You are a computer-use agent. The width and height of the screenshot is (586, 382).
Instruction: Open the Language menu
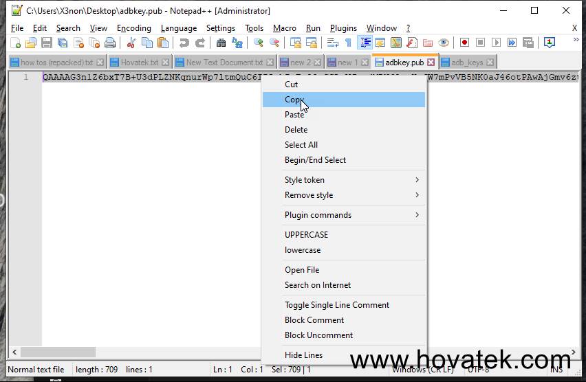[x=179, y=28]
